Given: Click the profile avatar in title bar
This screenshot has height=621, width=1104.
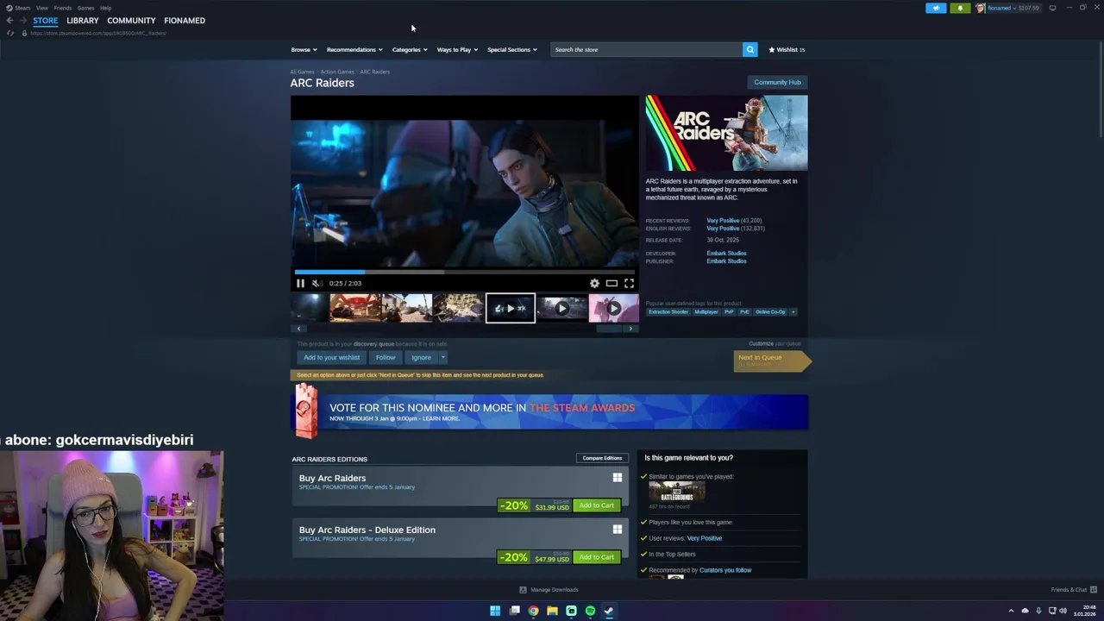Looking at the screenshot, I should pos(981,8).
